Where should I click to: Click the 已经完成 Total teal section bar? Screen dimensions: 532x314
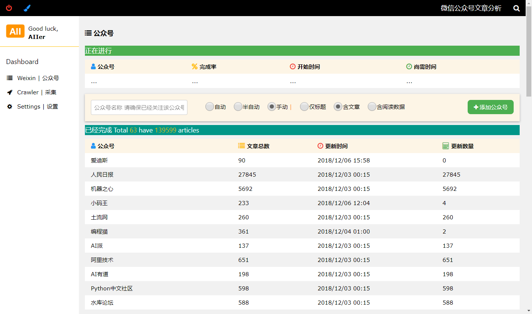(x=302, y=130)
